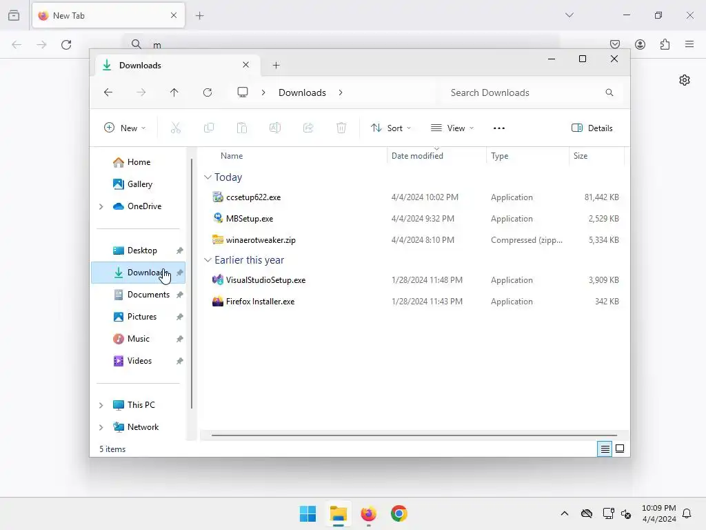Click the horizontal scrollbar in file list
The width and height of the screenshot is (706, 530).
click(414, 435)
